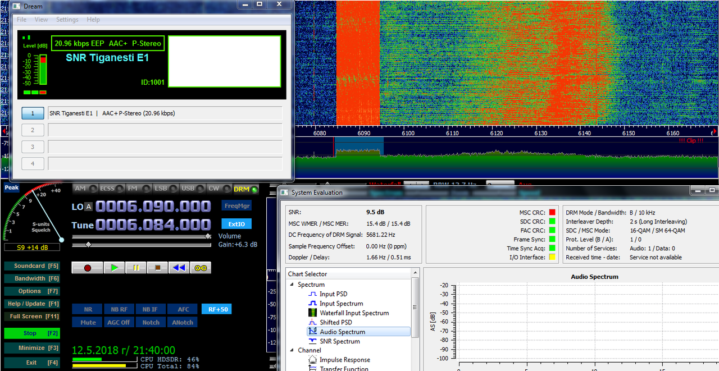Click the Minimize [F3] button in HDSDR

click(31, 348)
